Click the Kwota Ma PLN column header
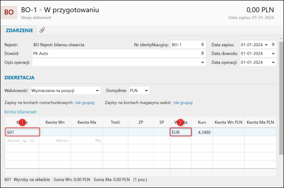284x188 pixels. pyautogui.click(x=260, y=122)
